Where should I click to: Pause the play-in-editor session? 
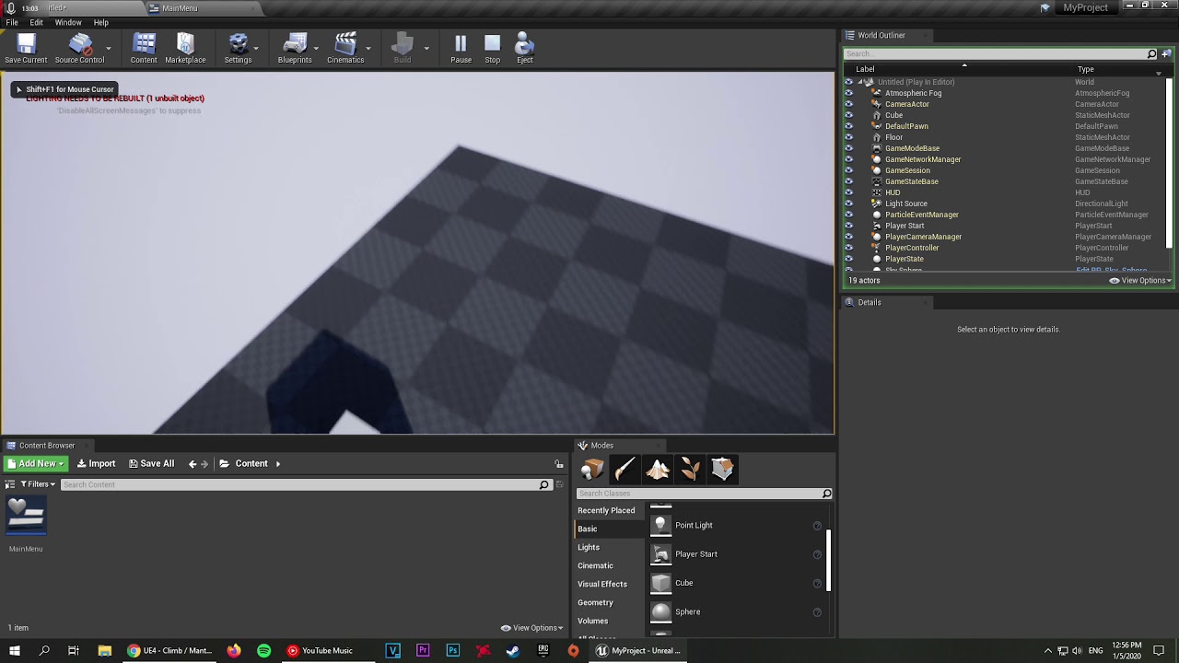click(x=461, y=48)
